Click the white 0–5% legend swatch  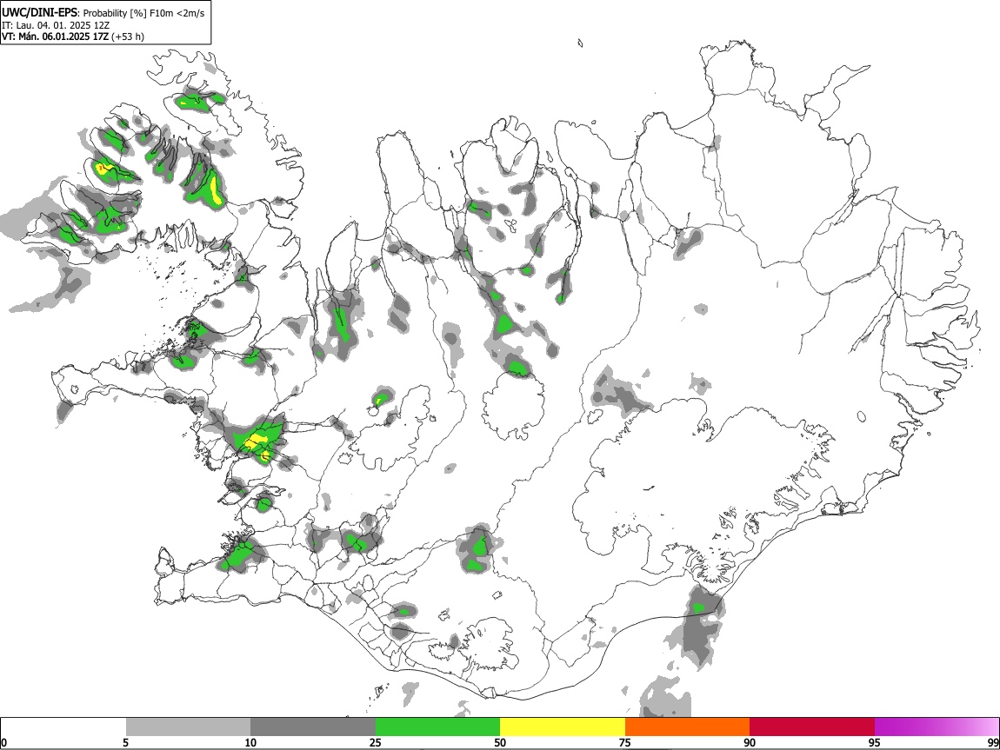(x=63, y=727)
